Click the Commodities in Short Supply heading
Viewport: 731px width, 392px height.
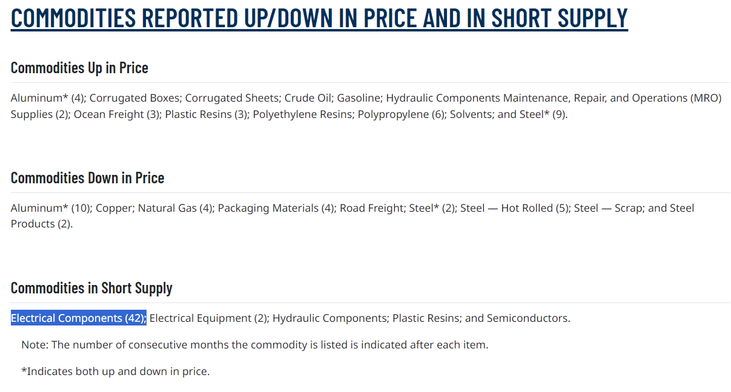91,288
